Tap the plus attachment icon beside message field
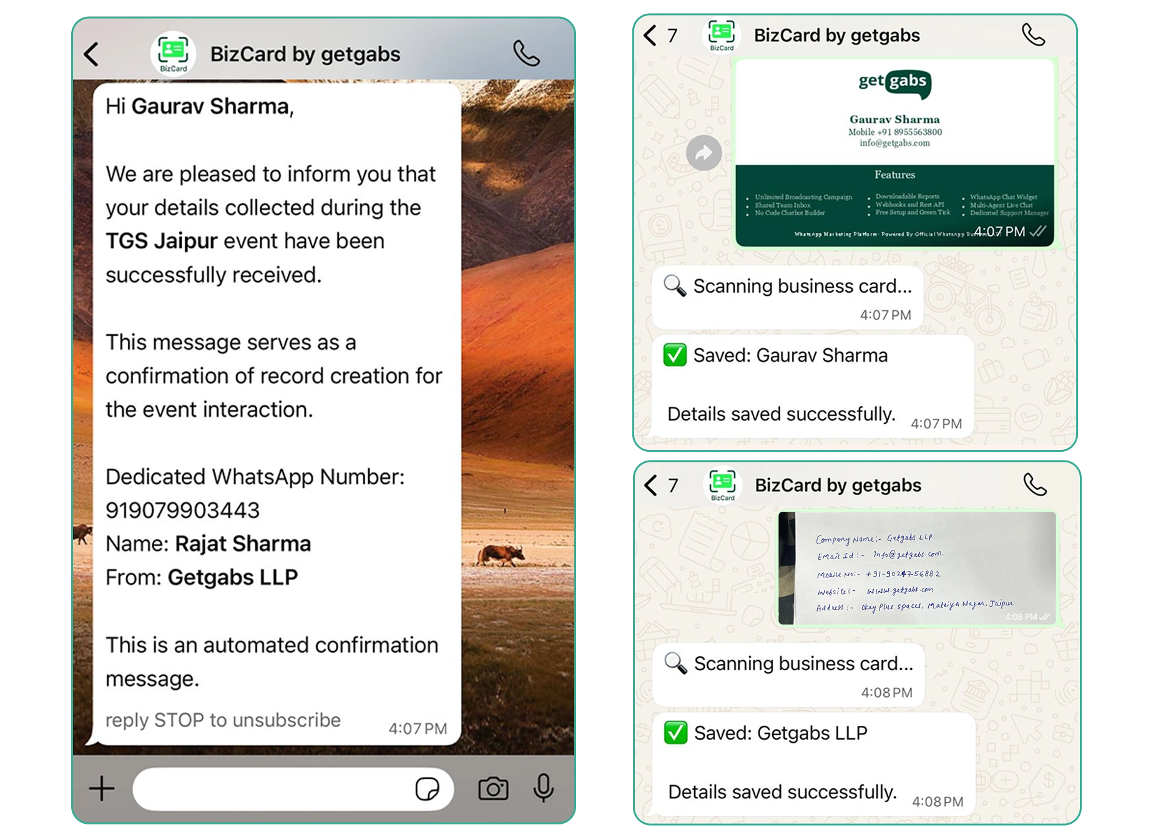This screenshot has width=1151, height=840. pyautogui.click(x=102, y=789)
